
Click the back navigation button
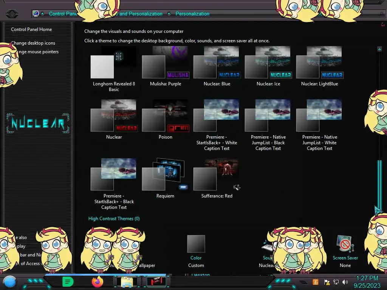[x=12, y=14]
